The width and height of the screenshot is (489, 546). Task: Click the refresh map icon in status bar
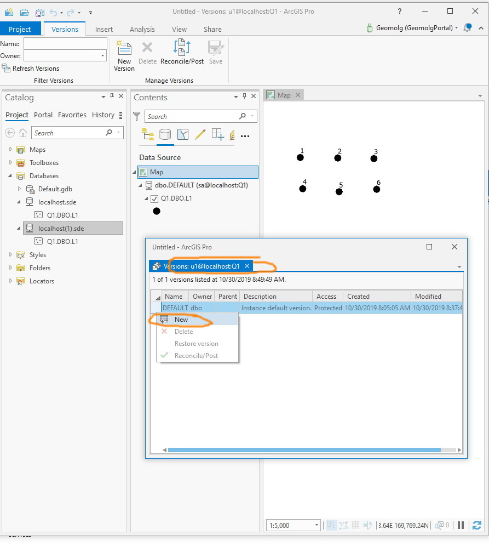click(477, 525)
